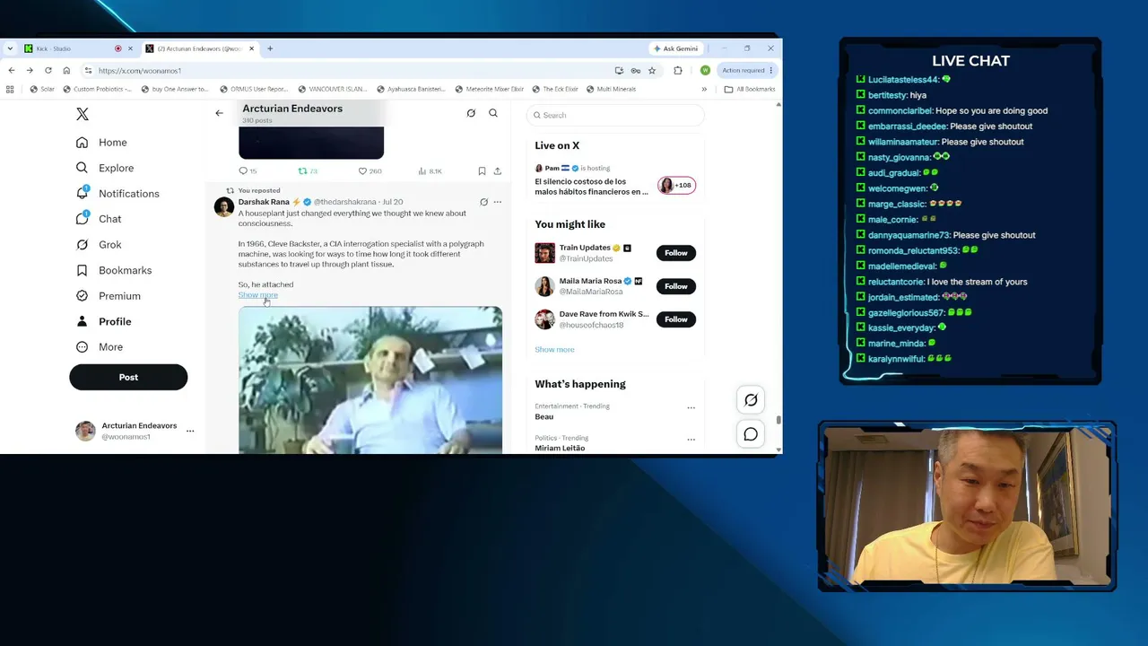Click the black Post button

128,378
